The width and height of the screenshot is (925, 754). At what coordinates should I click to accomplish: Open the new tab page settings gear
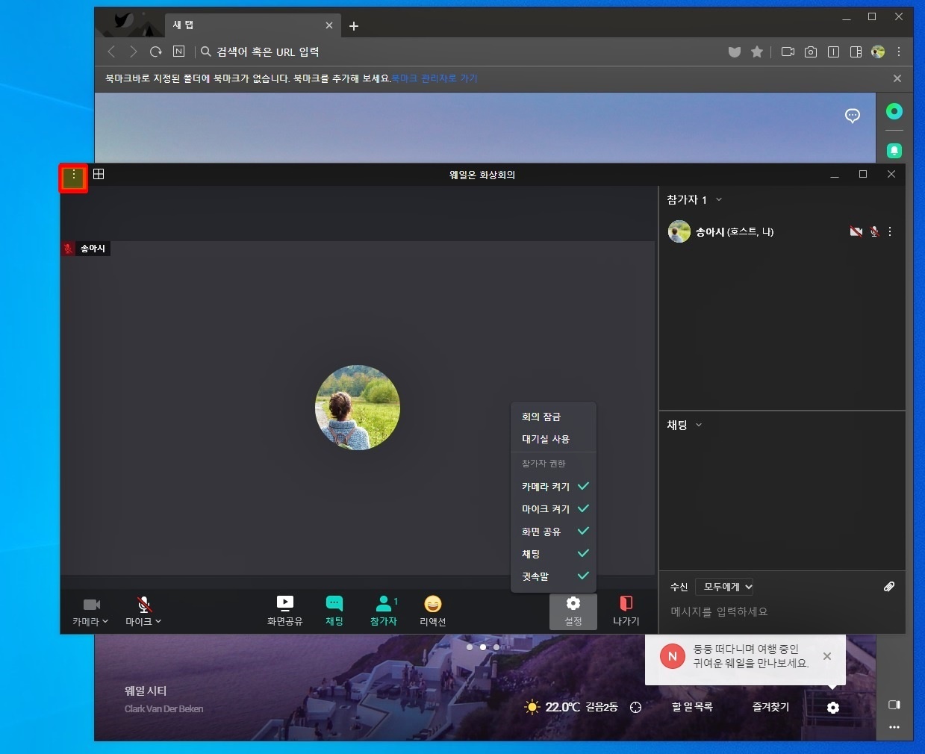point(833,707)
